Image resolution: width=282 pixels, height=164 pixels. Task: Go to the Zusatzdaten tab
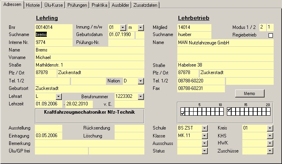pyautogui.click(x=145, y=5)
